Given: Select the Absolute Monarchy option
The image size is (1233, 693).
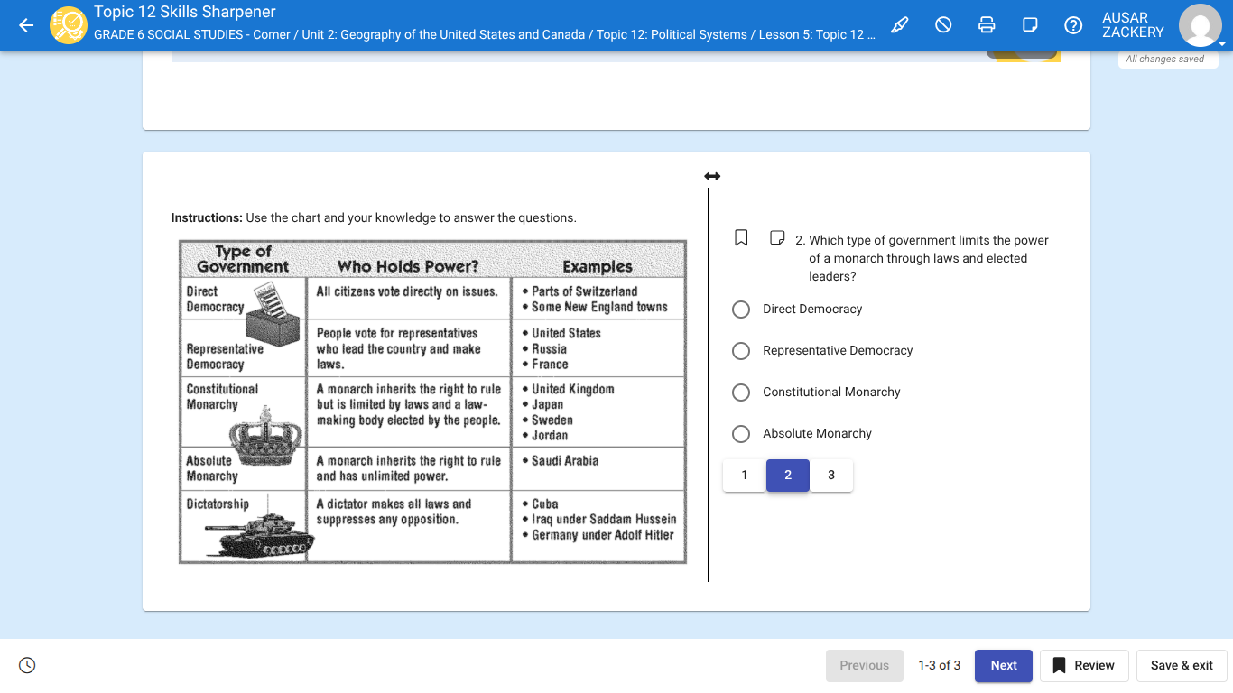Looking at the screenshot, I should pyautogui.click(x=740, y=433).
